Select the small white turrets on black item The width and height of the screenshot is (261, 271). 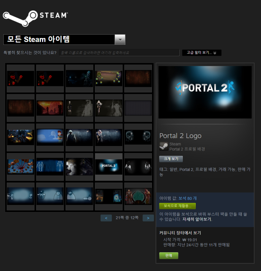pos(138,167)
